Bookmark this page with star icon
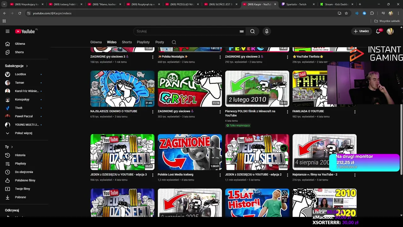Image resolution: width=403 pixels, height=227 pixels. [346, 13]
